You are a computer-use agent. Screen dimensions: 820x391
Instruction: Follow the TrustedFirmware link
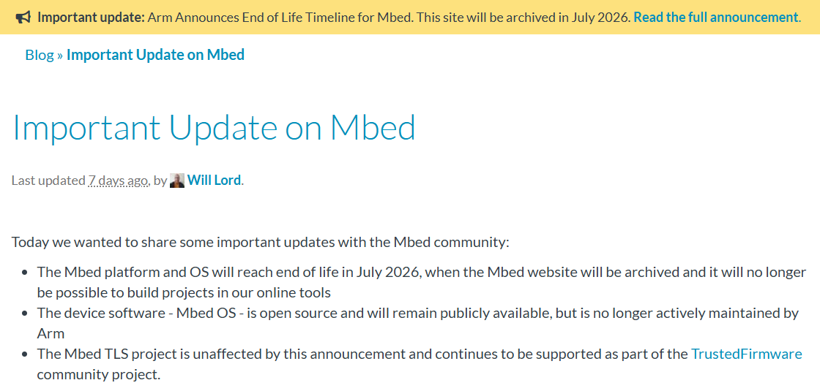click(x=746, y=354)
